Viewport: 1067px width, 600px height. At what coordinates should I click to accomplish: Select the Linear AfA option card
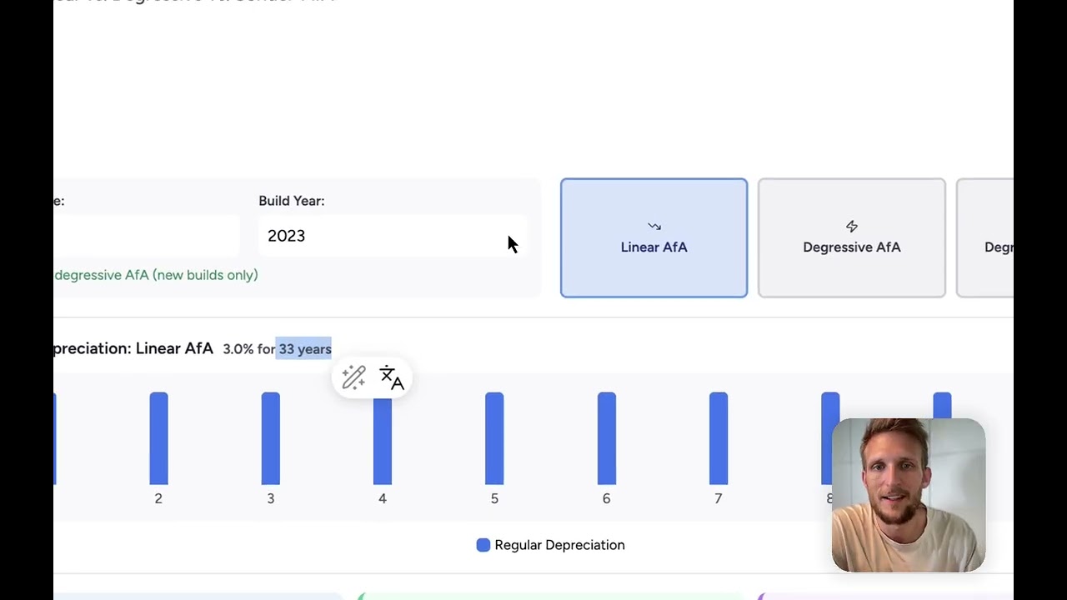654,237
